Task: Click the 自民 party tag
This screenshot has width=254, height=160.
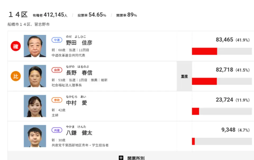Action: [57, 70]
